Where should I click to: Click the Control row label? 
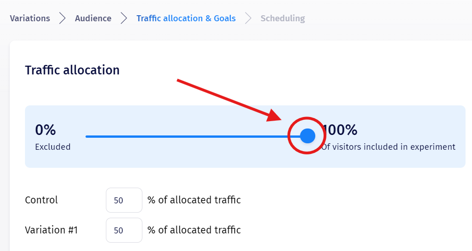coord(42,200)
